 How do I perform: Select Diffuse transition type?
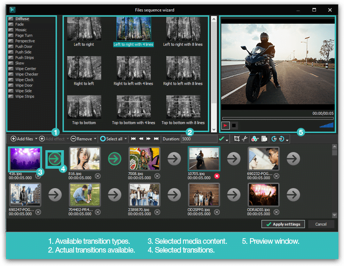coord(22,19)
